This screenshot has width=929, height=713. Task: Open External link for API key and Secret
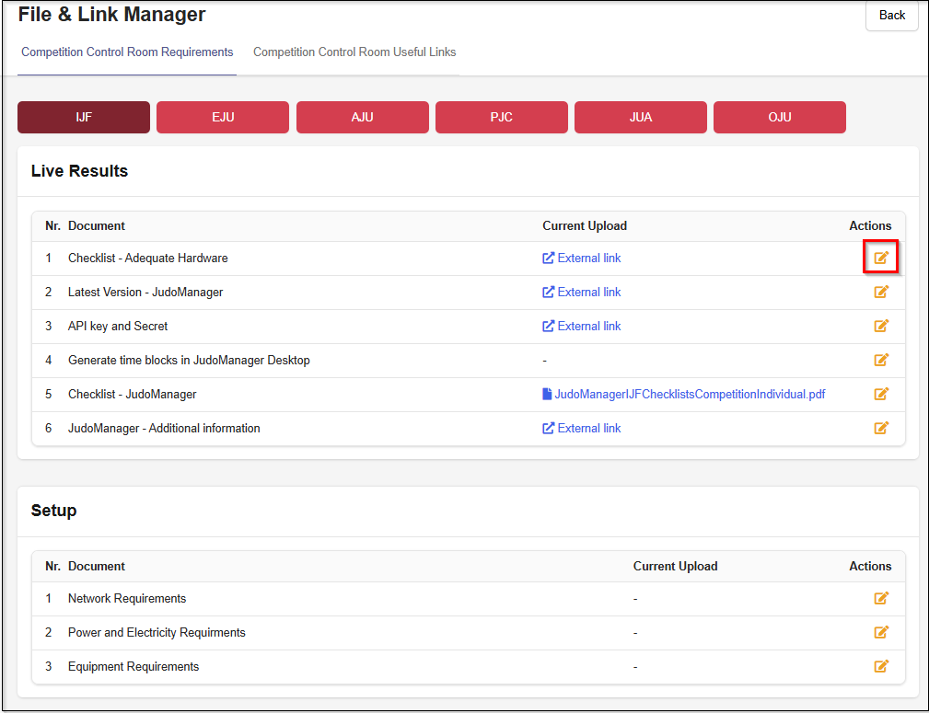[x=588, y=327]
